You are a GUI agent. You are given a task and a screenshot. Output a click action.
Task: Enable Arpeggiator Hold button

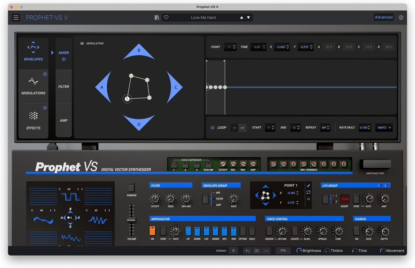coord(252,231)
